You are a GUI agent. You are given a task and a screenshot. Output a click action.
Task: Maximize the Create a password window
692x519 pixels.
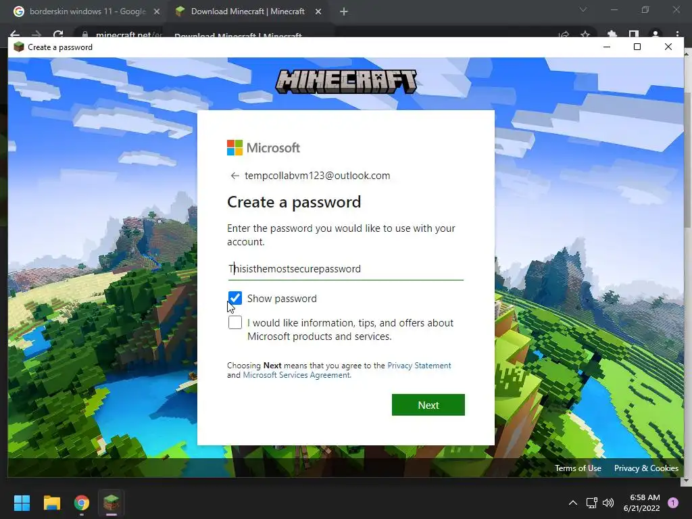[x=637, y=47]
